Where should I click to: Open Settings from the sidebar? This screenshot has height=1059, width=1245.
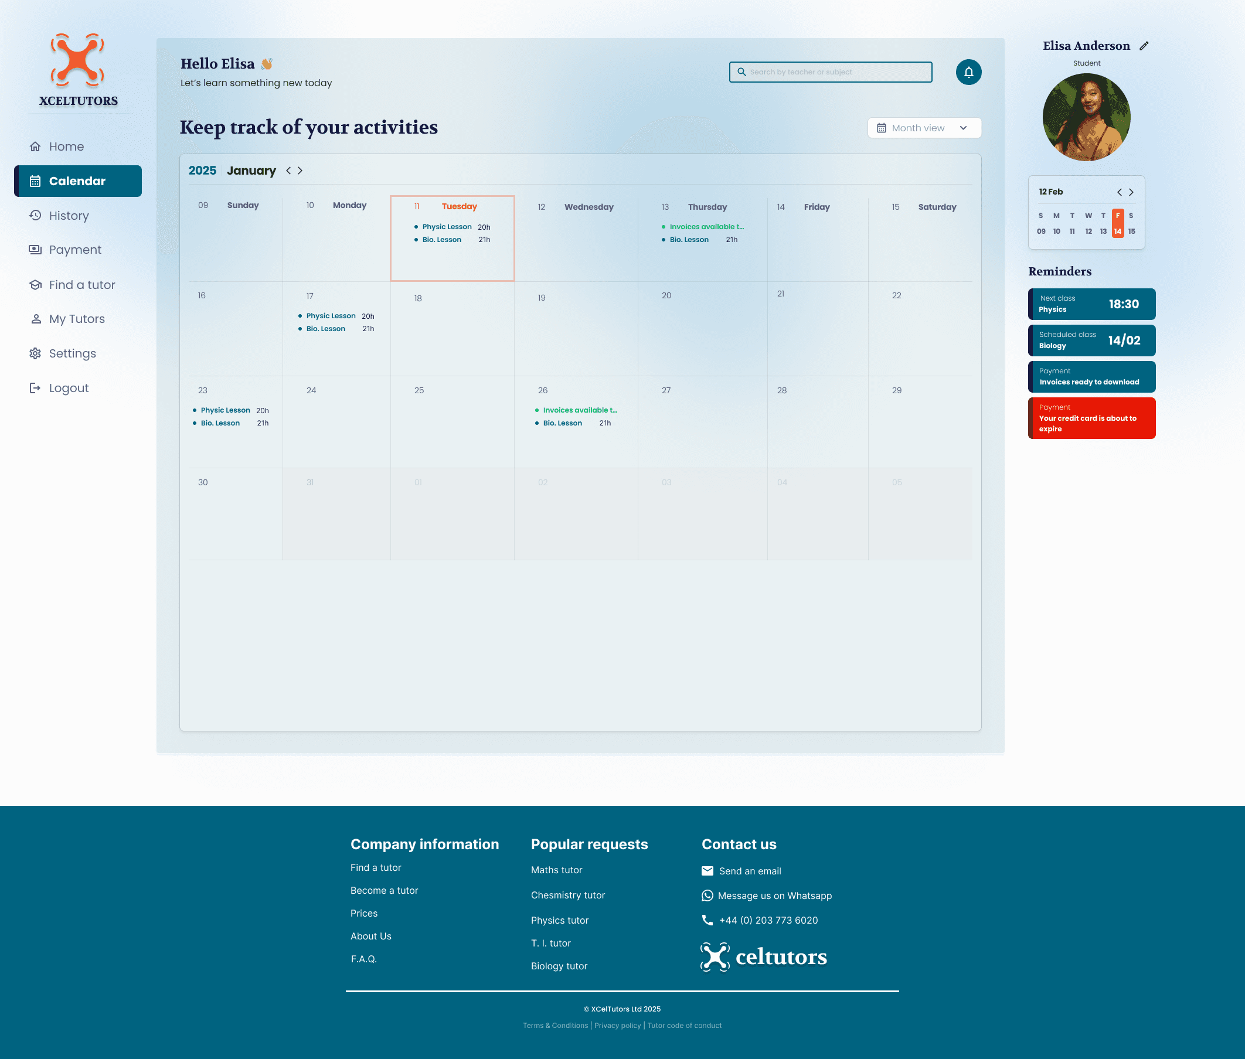72,353
